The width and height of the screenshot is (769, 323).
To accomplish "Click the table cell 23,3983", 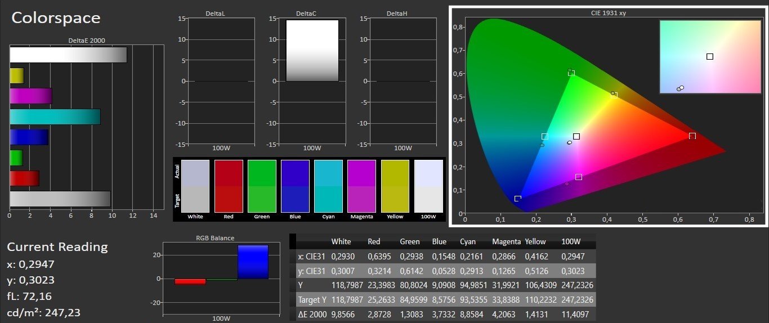I will coord(382,285).
